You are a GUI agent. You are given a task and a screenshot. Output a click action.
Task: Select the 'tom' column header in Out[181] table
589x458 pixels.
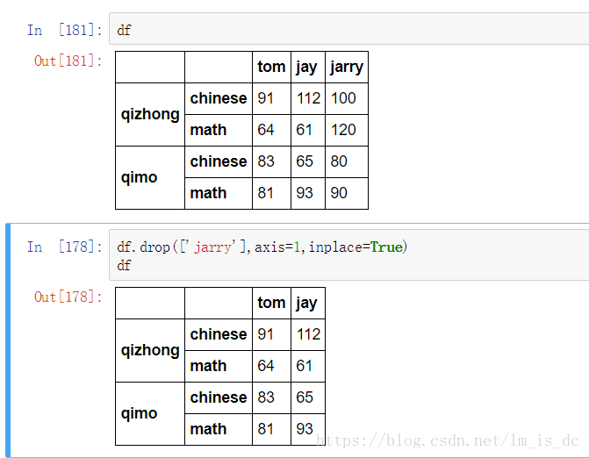[271, 68]
